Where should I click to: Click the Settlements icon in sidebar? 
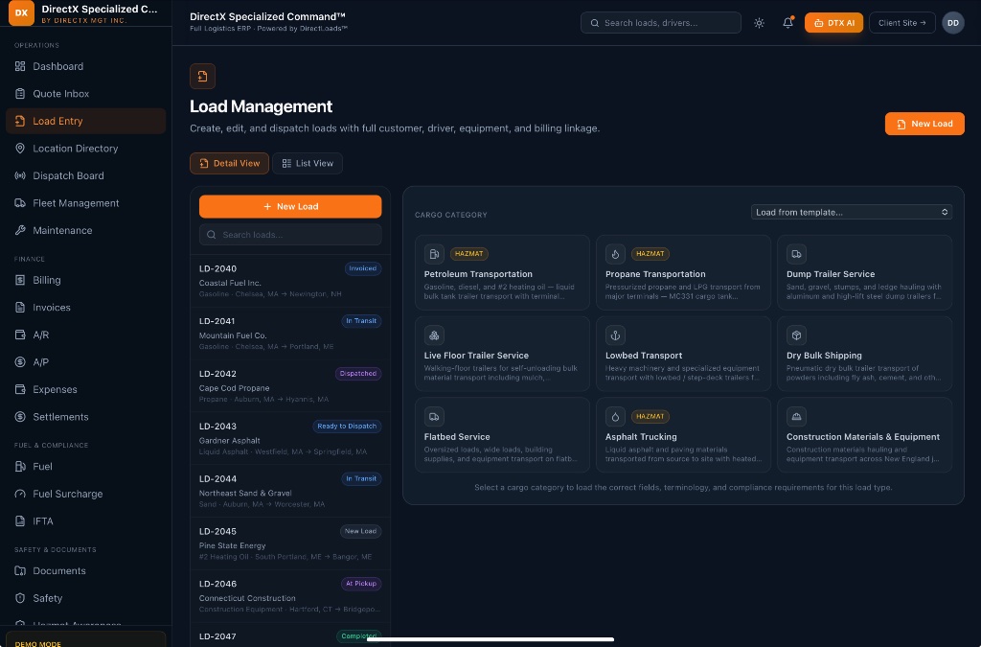coord(20,417)
